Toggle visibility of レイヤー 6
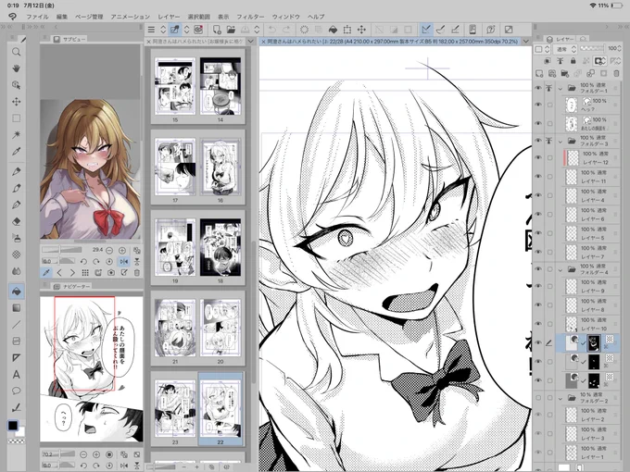630x472 pixels. coord(538,215)
